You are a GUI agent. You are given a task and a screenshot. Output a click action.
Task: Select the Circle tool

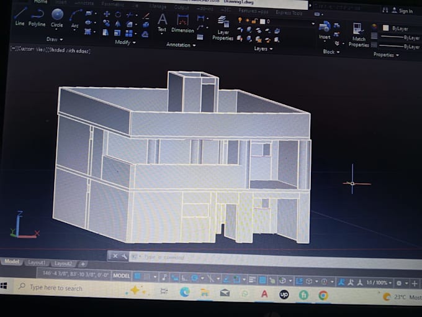[57, 18]
